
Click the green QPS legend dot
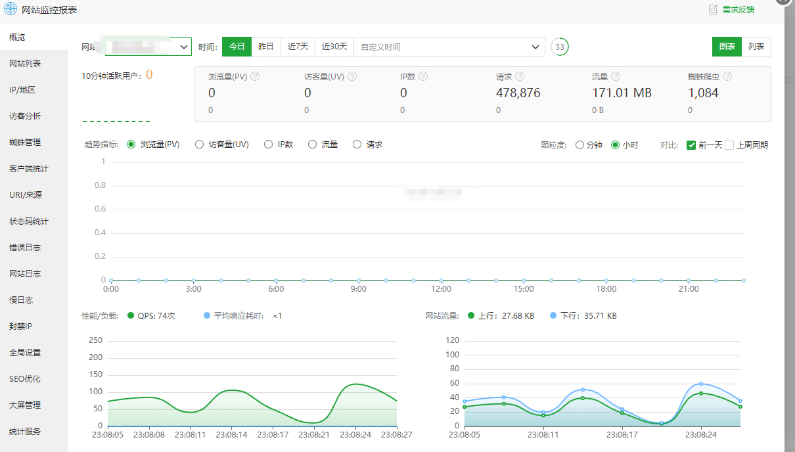(131, 316)
